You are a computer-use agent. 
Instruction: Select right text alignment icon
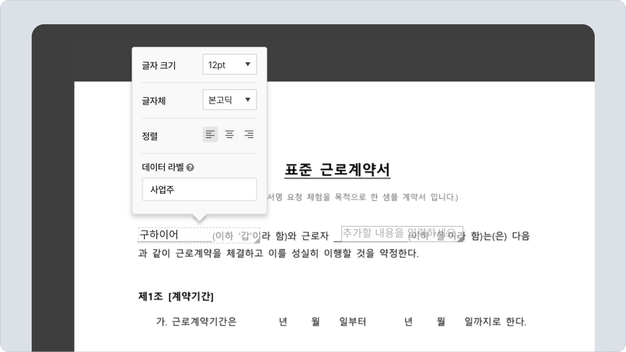pyautogui.click(x=249, y=135)
